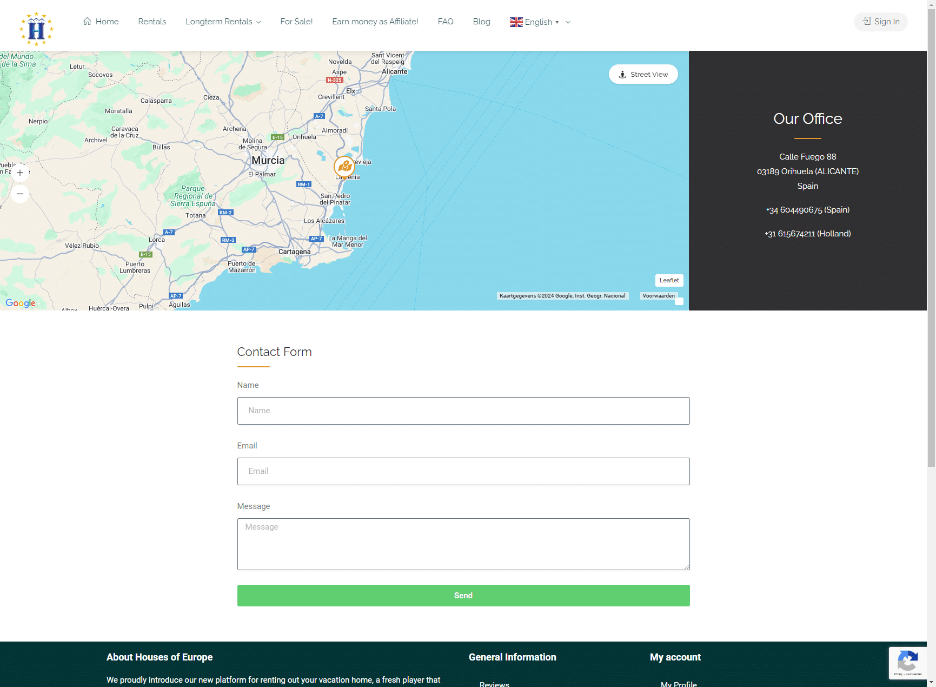This screenshot has height=687, width=936.
Task: Expand the Longterm Rentals dropdown
Action: (x=223, y=22)
